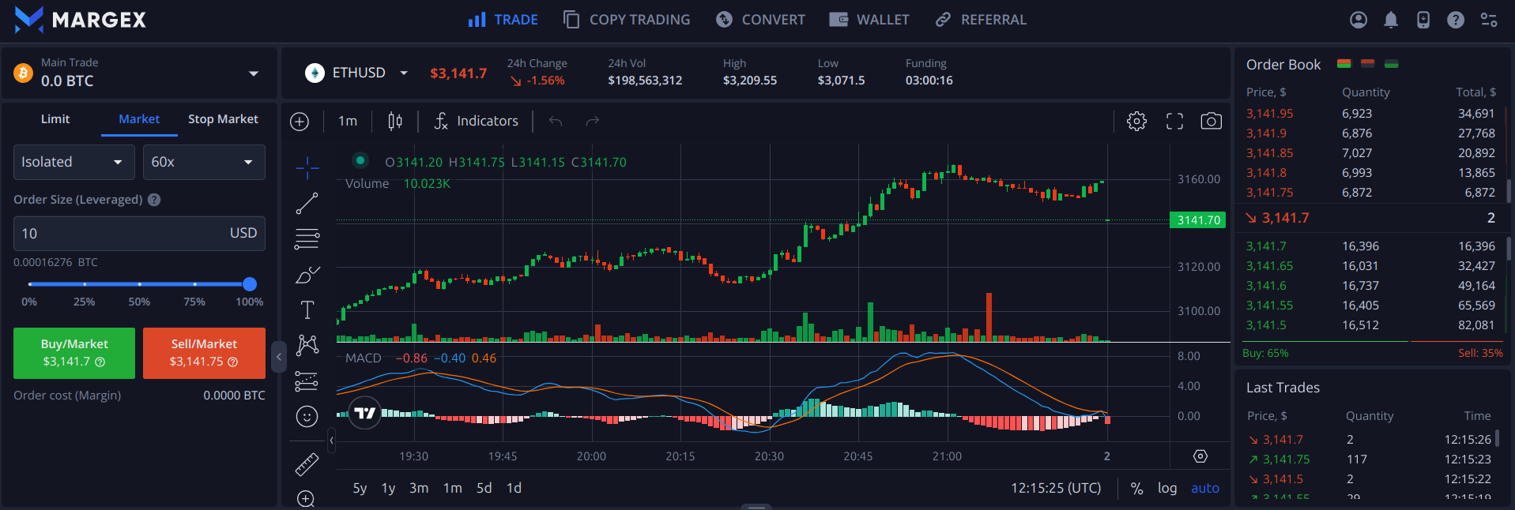Click the Buy/Market button
The image size is (1515, 510).
(74, 353)
